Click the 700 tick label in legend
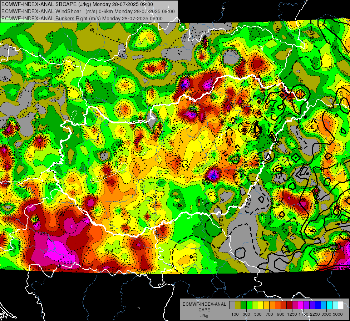The image size is (350, 321). point(270,314)
